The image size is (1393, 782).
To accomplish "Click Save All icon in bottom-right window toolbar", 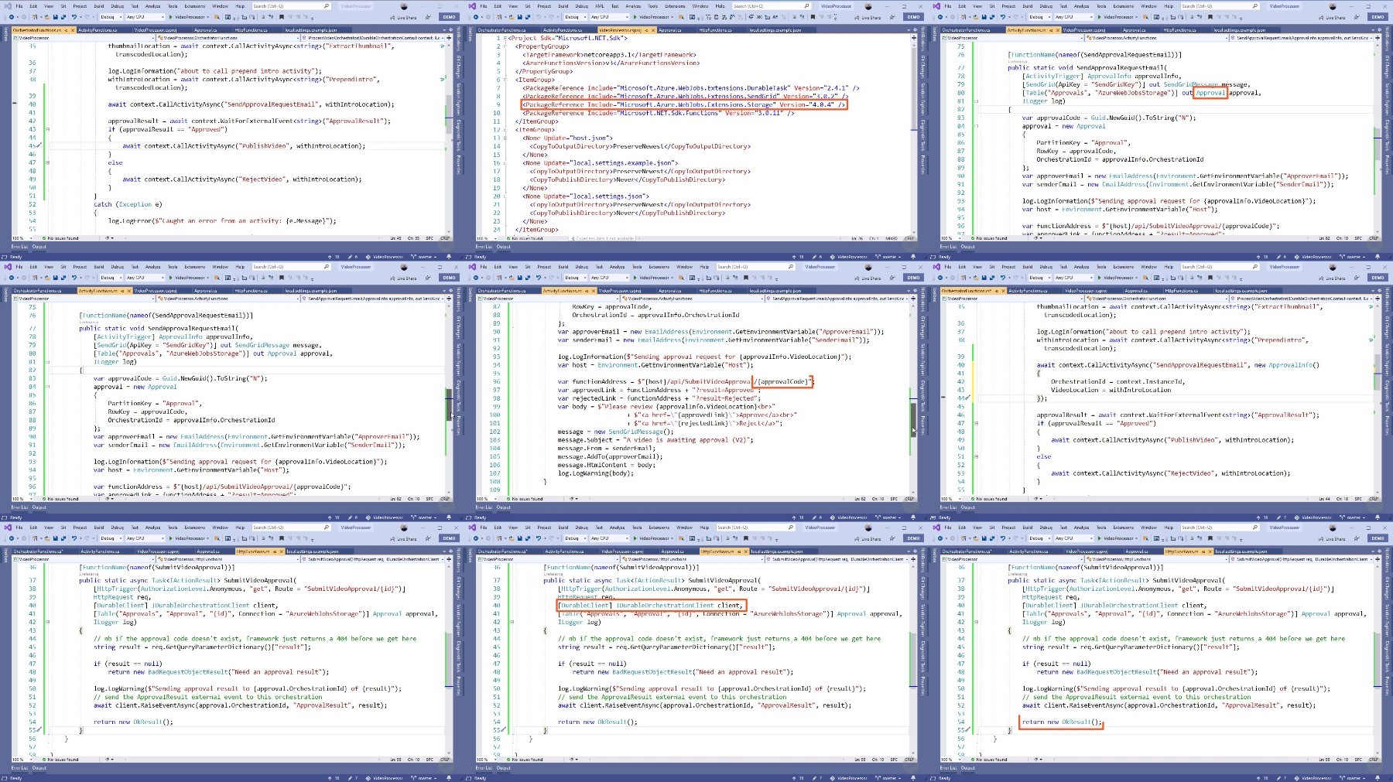I will click(992, 538).
